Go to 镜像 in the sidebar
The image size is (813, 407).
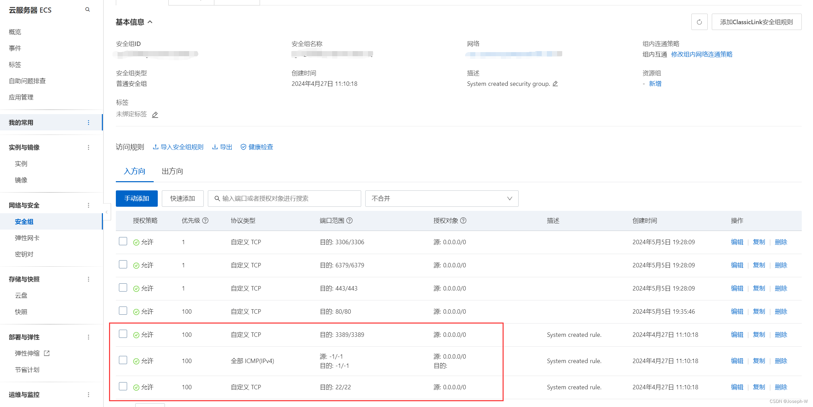21,180
